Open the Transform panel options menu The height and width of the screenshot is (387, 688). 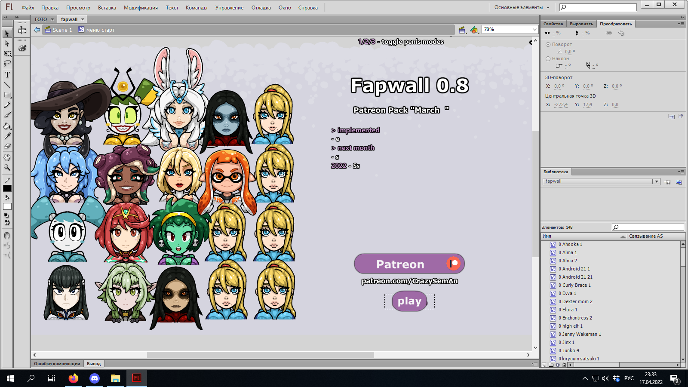tap(681, 24)
